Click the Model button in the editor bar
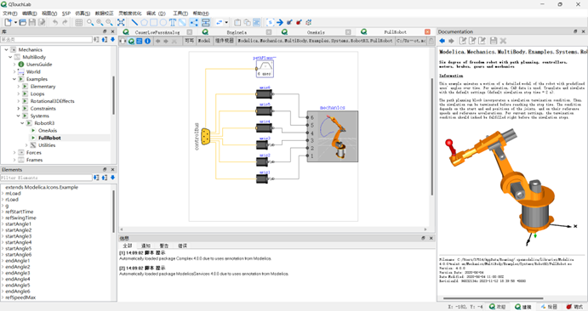 coord(204,41)
